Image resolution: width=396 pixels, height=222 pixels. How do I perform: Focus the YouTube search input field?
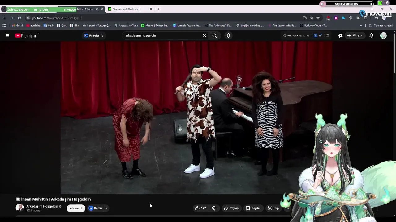[x=162, y=35]
